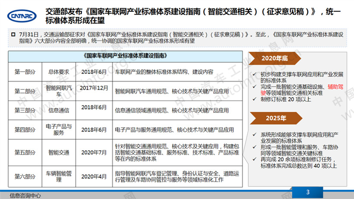This screenshot has width=354, height=199.
Task: Click the checkmark before 系统形成能够支撑
Action: 255,135
